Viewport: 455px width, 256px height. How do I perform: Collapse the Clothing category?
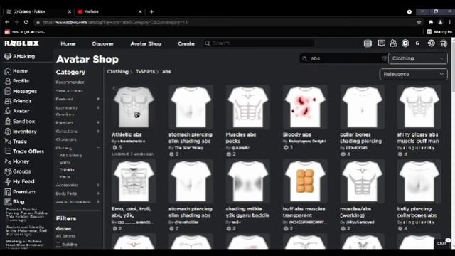pos(98,148)
